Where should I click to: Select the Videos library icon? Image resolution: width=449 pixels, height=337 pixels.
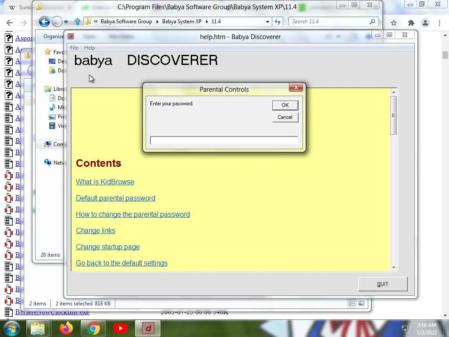point(52,126)
